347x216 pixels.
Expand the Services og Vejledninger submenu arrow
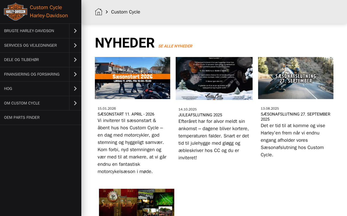pos(75,45)
